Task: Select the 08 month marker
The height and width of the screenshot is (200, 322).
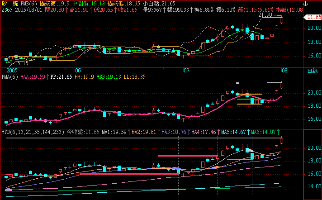Action: tap(284, 71)
